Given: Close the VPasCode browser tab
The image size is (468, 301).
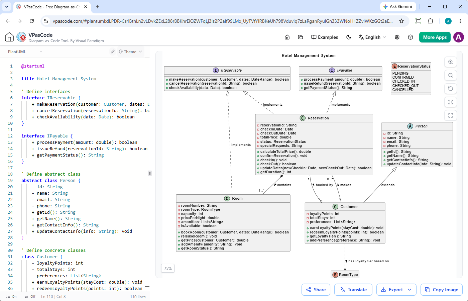Looking at the screenshot, I should tap(86, 7).
